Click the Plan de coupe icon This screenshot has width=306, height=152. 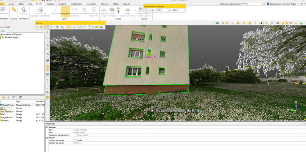click(104, 12)
